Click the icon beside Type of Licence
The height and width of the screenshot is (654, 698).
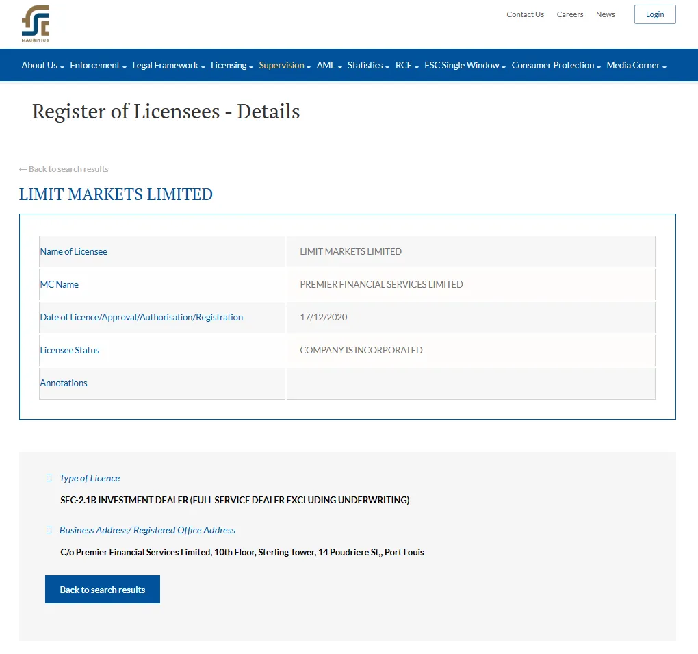(49, 478)
